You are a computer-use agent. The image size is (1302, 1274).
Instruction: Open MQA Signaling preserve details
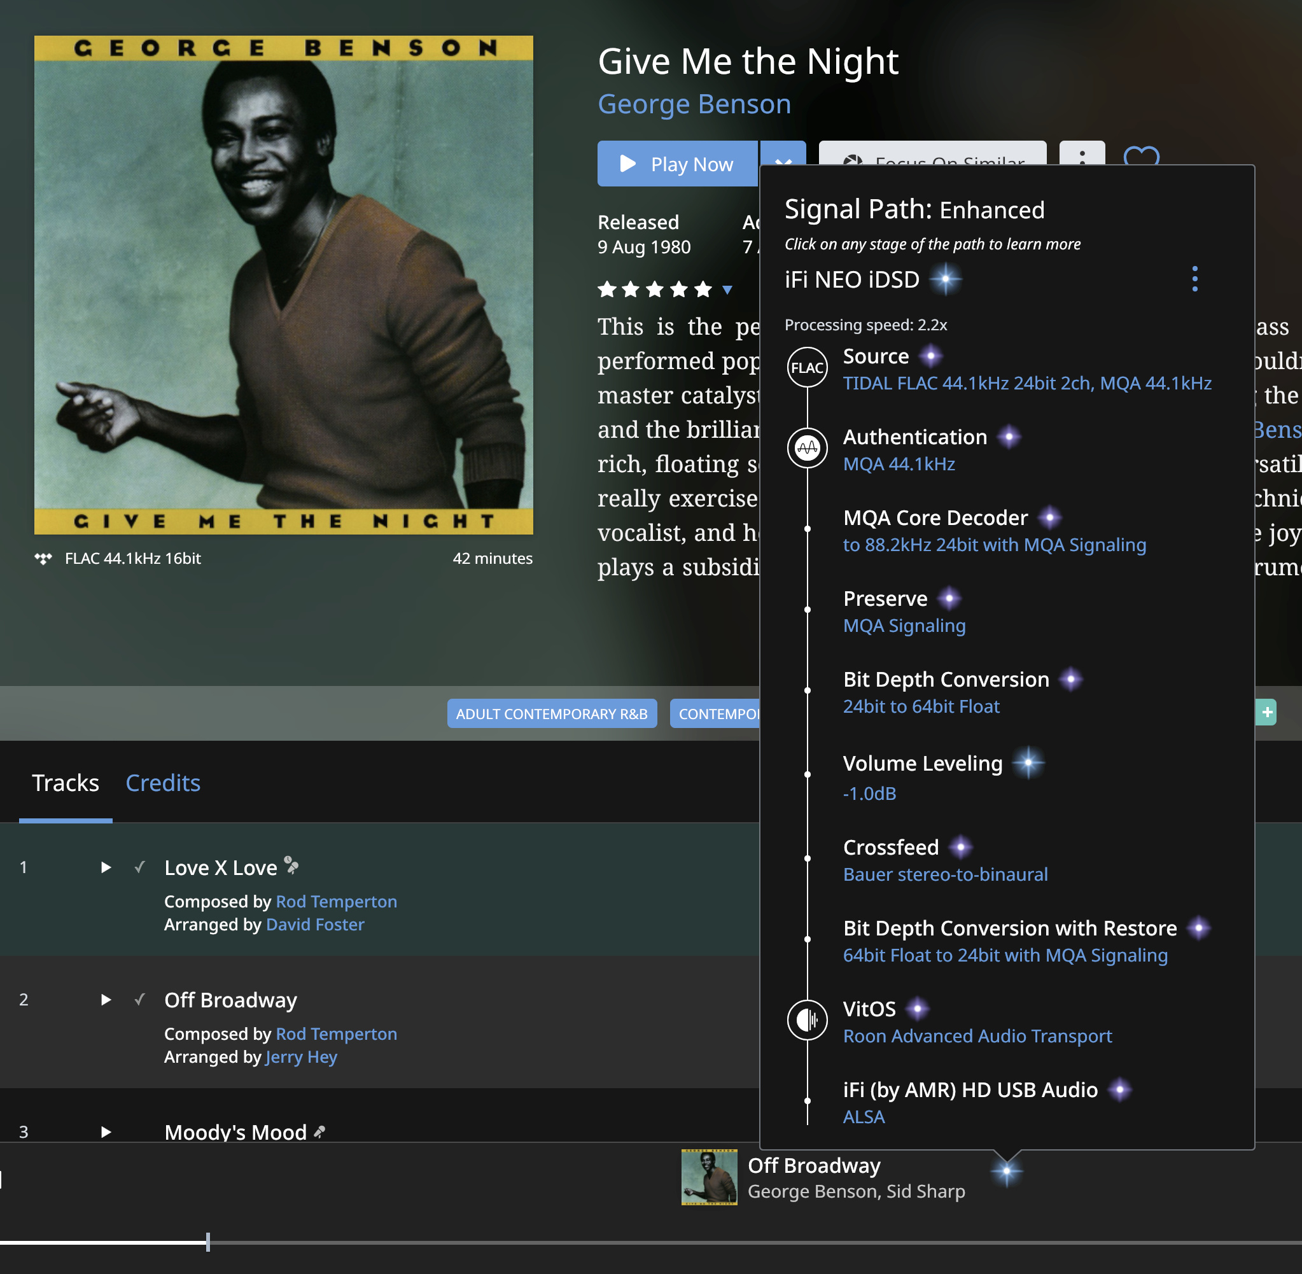[x=904, y=626]
